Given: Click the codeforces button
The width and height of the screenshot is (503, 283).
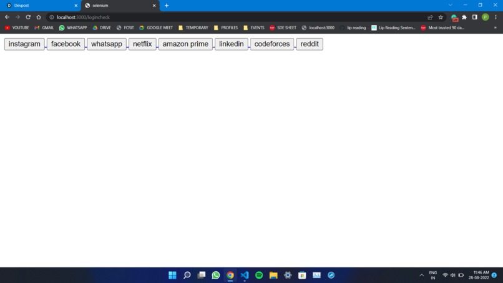Looking at the screenshot, I should point(272,44).
